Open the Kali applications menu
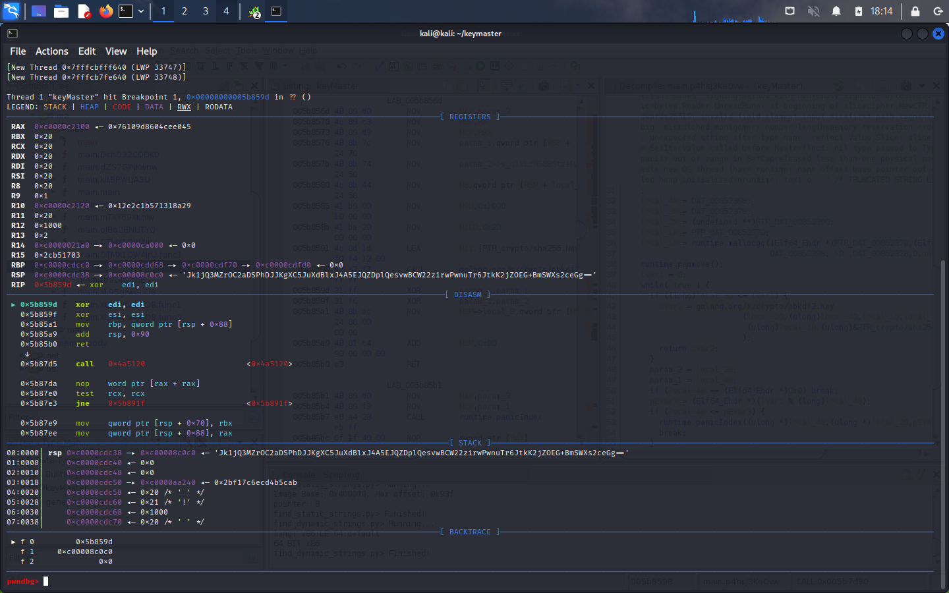 point(12,11)
